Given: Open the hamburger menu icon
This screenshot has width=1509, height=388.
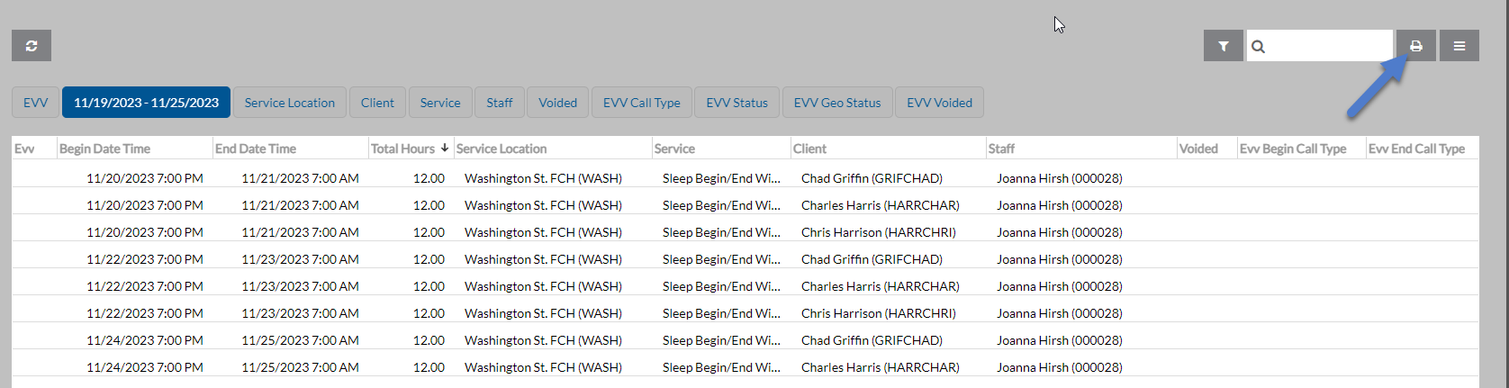Looking at the screenshot, I should point(1459,46).
